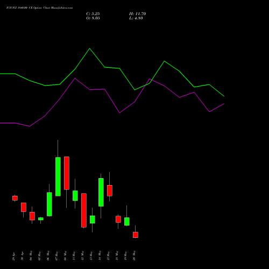
Task: Select the 04 May date label
Action: click(31, 256)
